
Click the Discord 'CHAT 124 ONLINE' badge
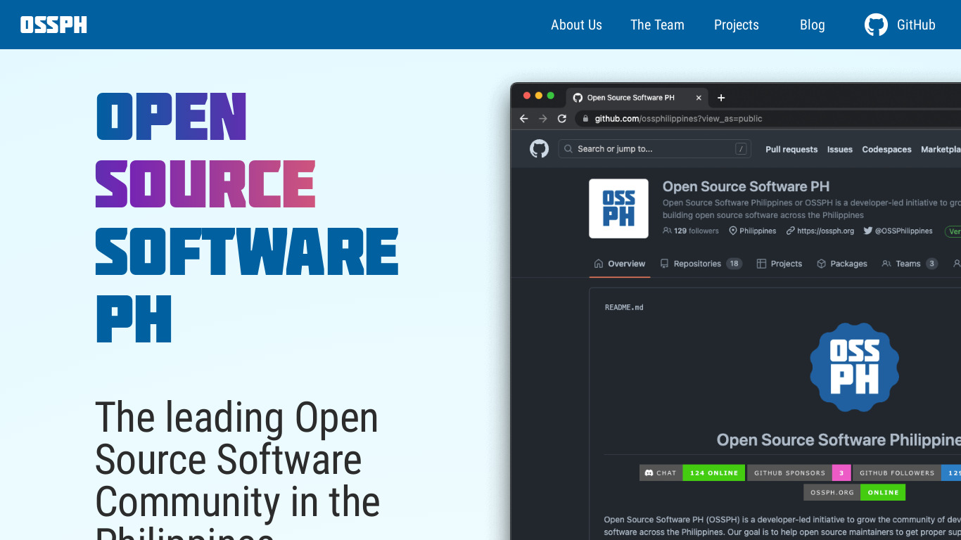click(x=692, y=472)
